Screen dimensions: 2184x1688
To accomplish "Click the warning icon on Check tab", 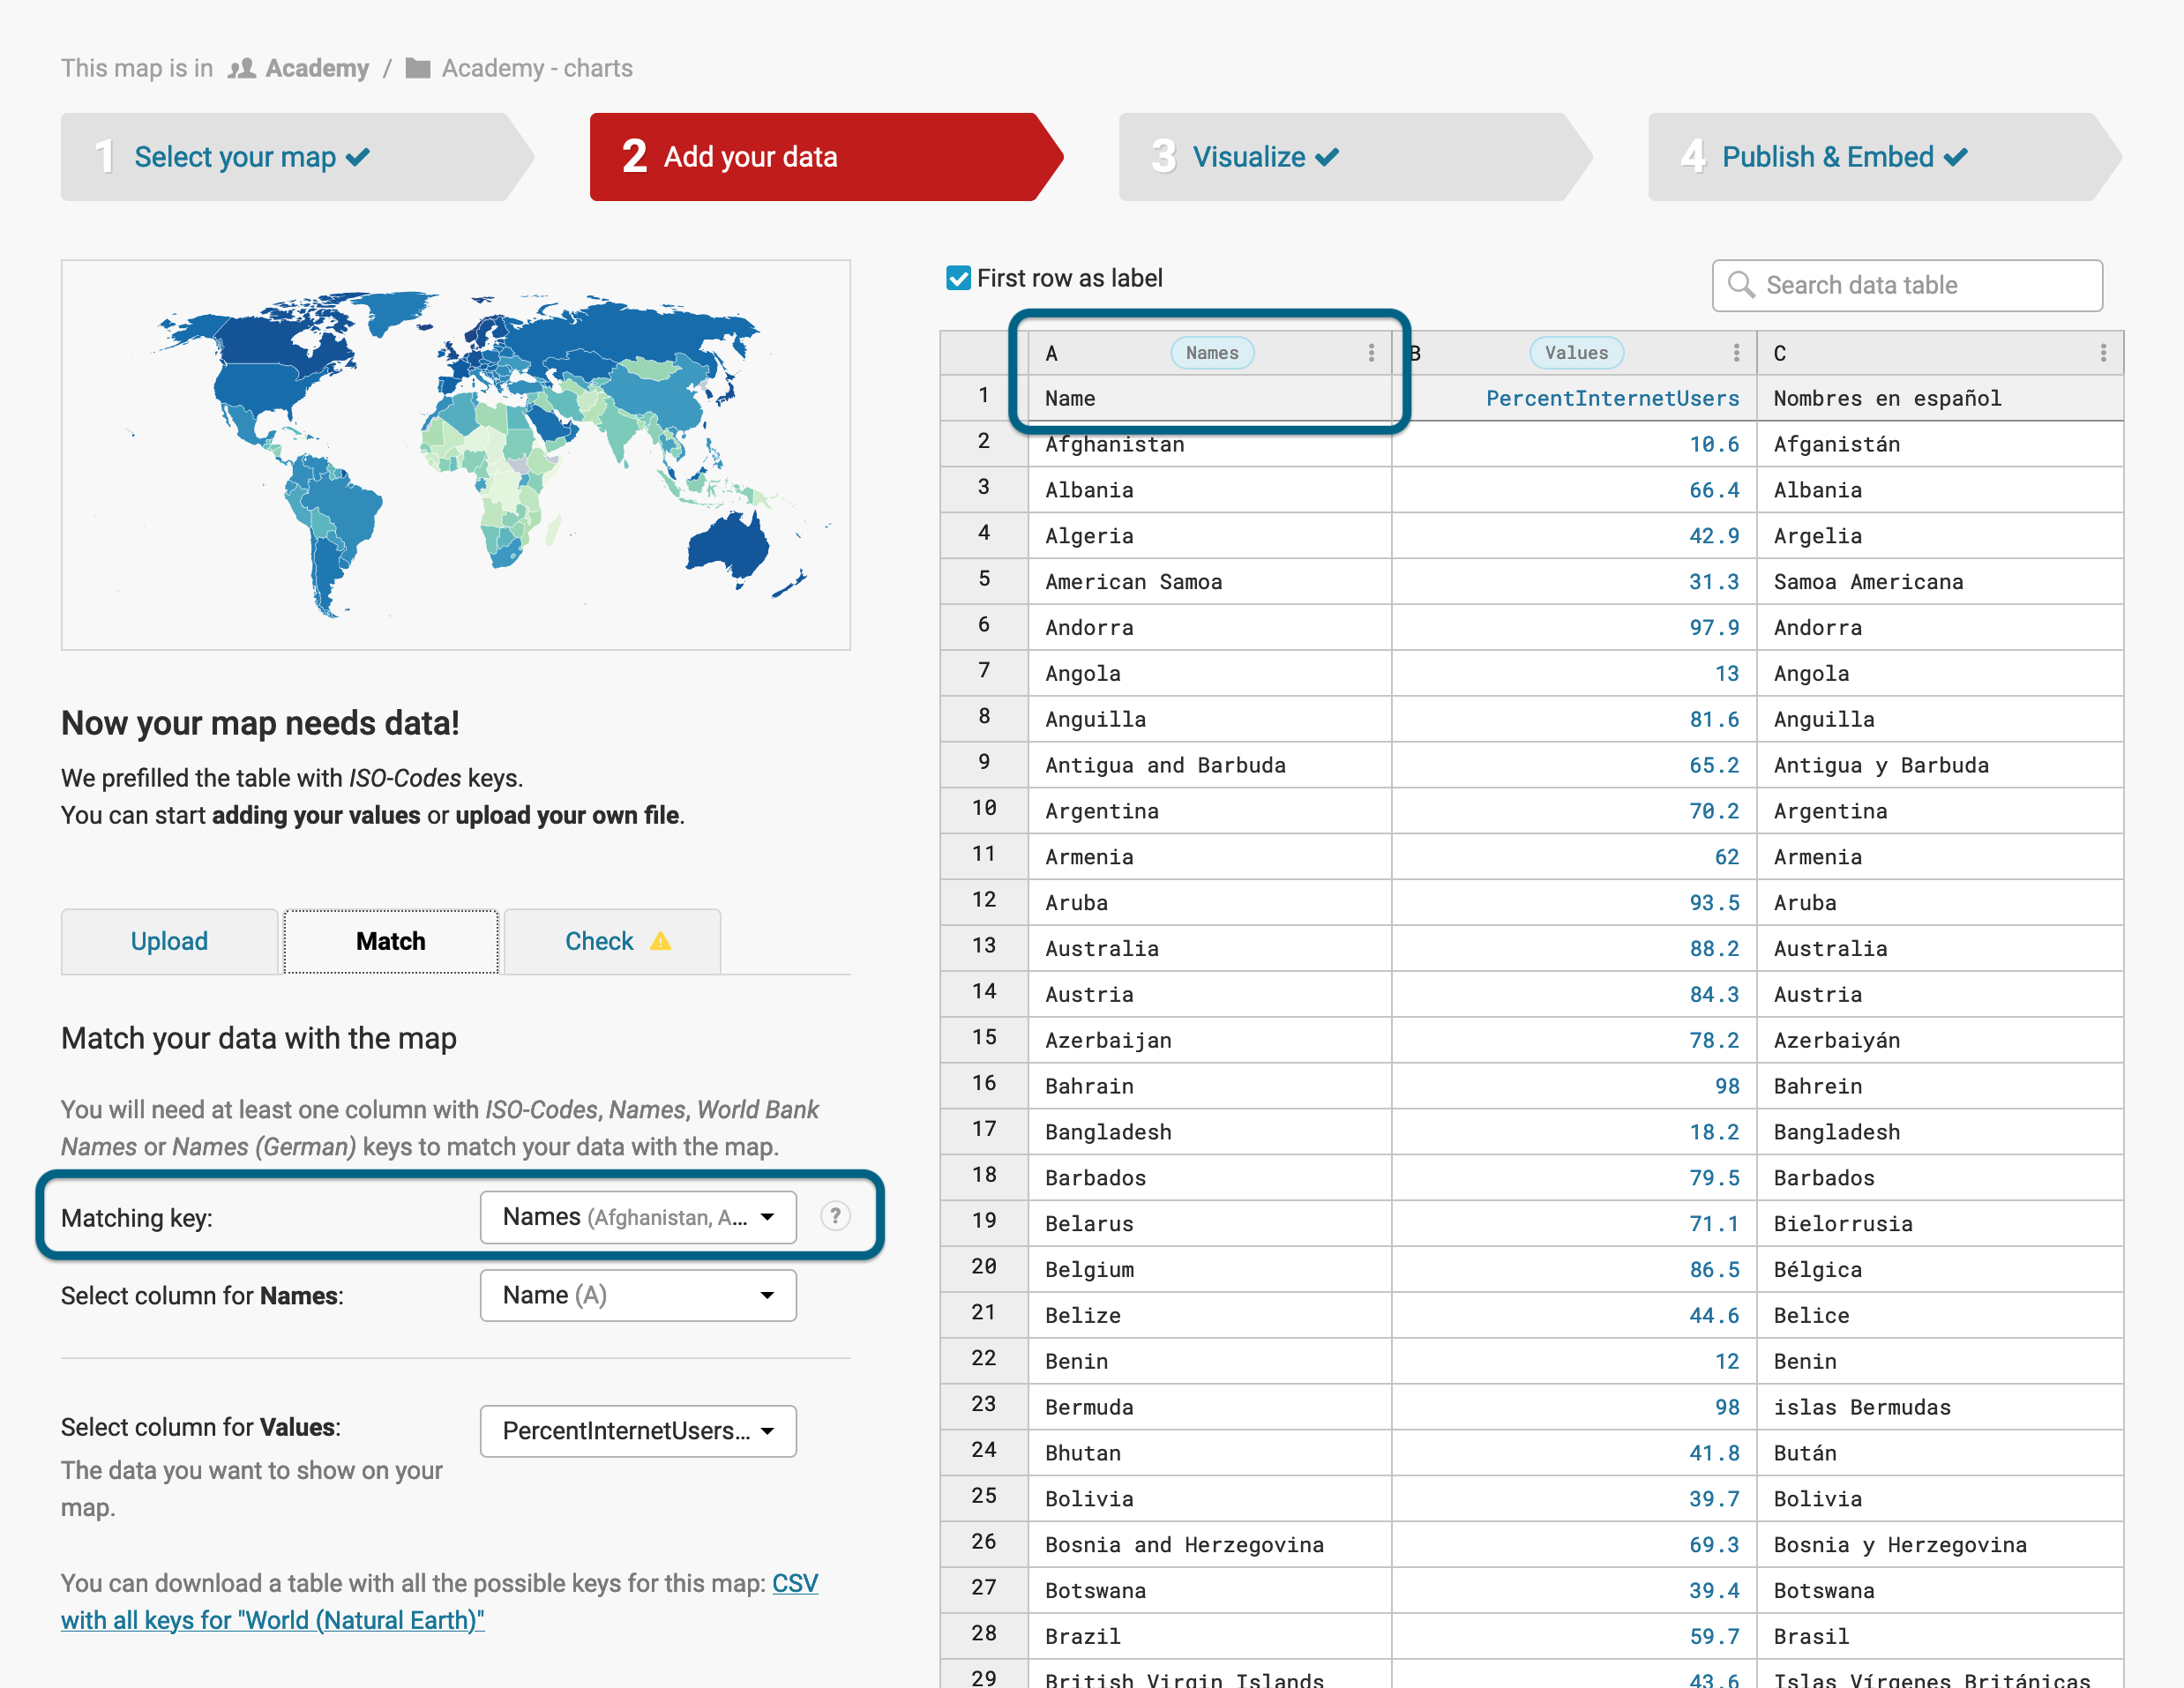I will (661, 941).
